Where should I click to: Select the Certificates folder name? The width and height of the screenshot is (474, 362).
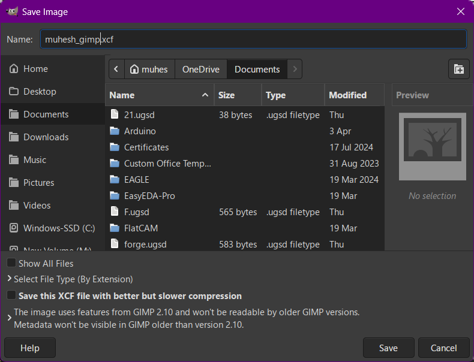(x=146, y=147)
